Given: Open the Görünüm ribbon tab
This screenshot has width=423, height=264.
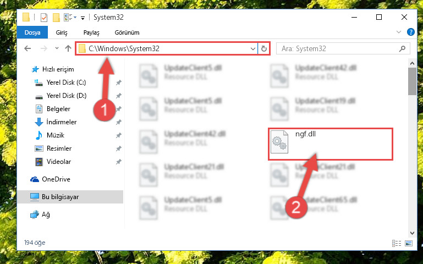Looking at the screenshot, I should (x=127, y=32).
